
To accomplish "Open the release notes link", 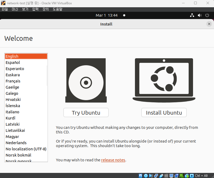I will pyautogui.click(x=113, y=160).
